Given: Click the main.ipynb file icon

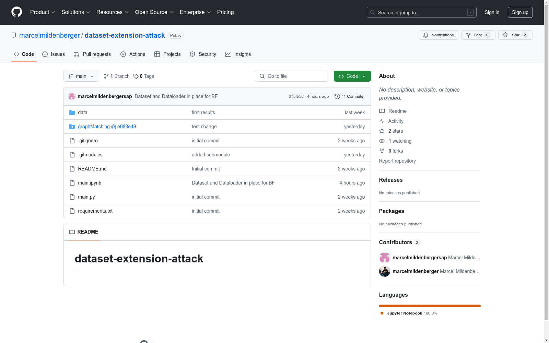Looking at the screenshot, I should (72, 183).
